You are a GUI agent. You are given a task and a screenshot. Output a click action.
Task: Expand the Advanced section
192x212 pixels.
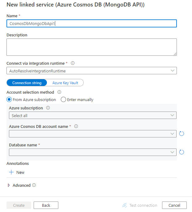click(x=9, y=185)
